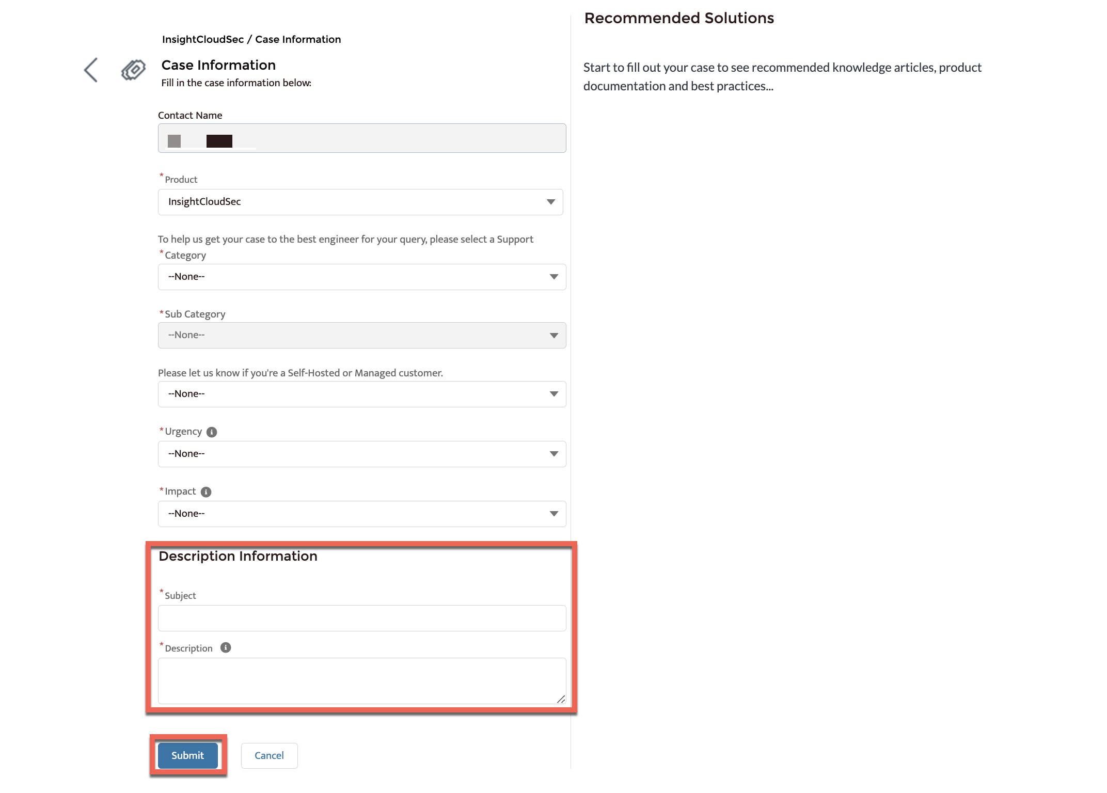
Task: Expand the Category dropdown
Action: (x=361, y=277)
